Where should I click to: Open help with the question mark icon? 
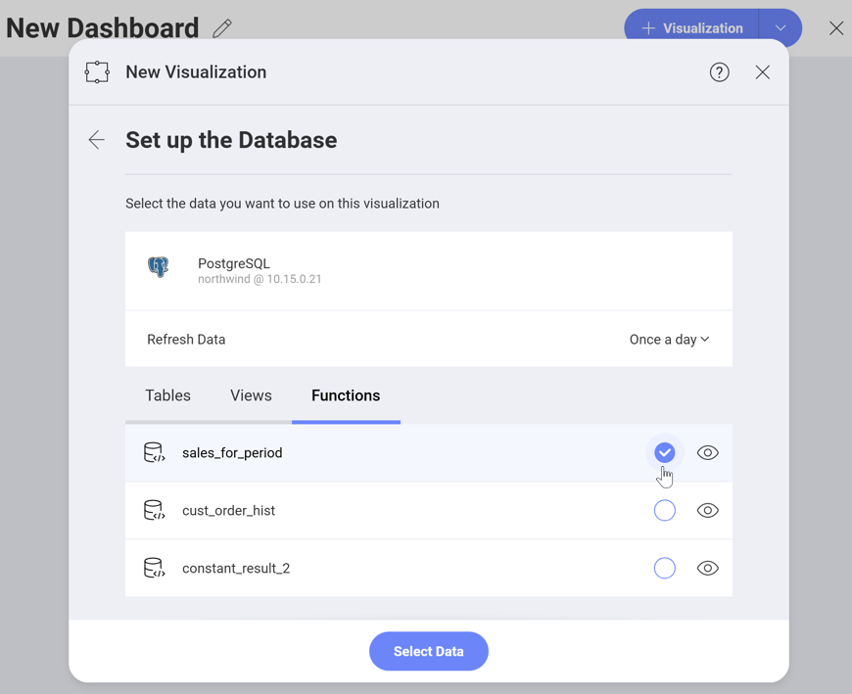click(x=720, y=72)
